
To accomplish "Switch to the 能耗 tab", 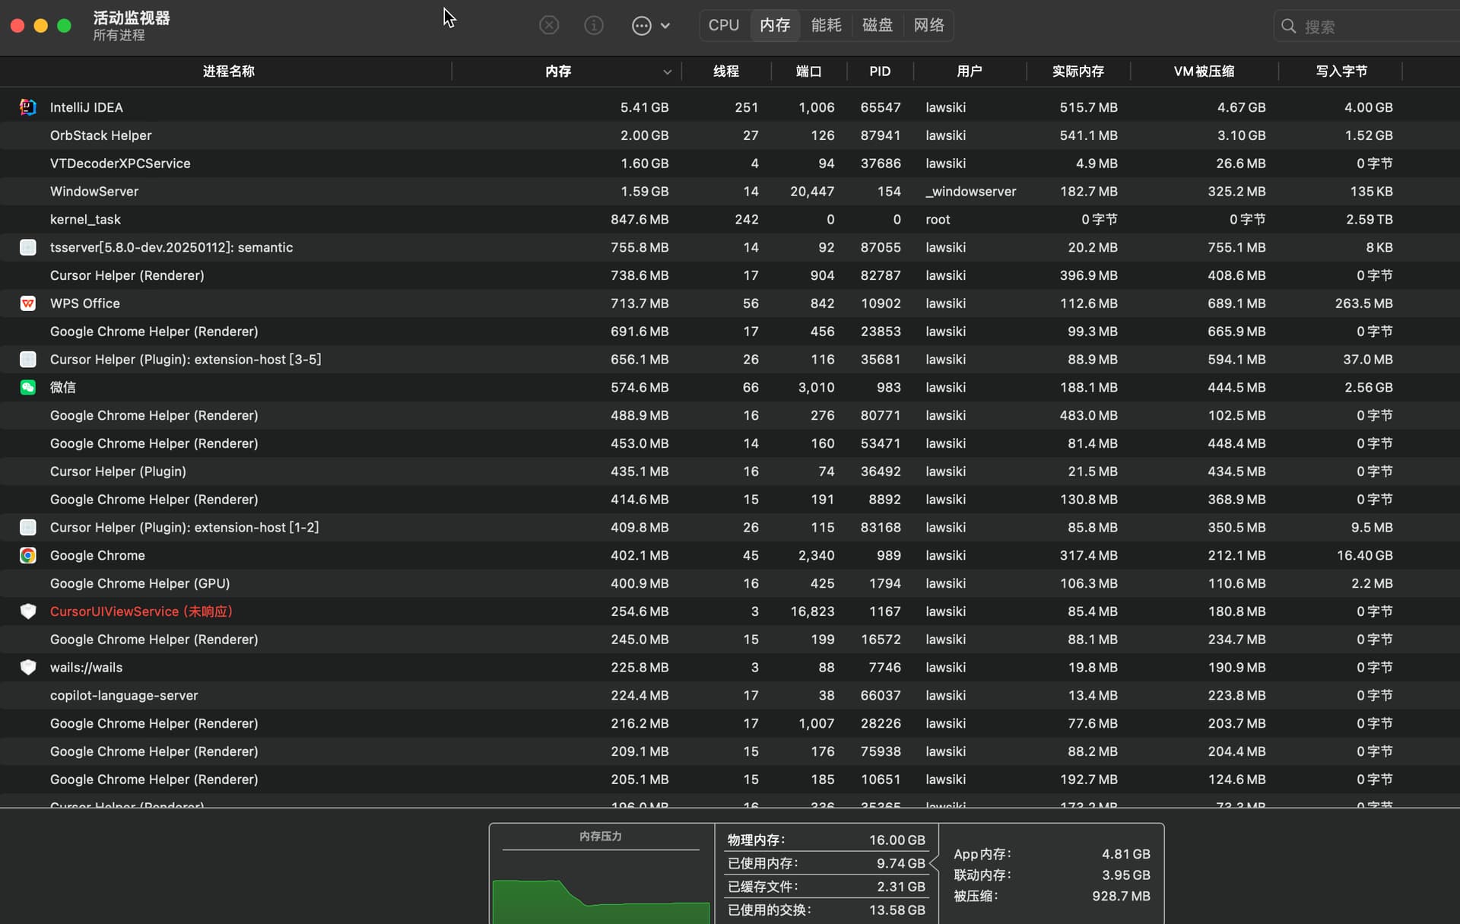I will [x=827, y=25].
